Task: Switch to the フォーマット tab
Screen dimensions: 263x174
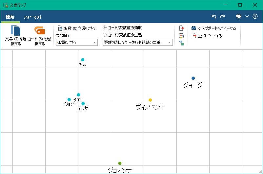Action: [x=33, y=17]
